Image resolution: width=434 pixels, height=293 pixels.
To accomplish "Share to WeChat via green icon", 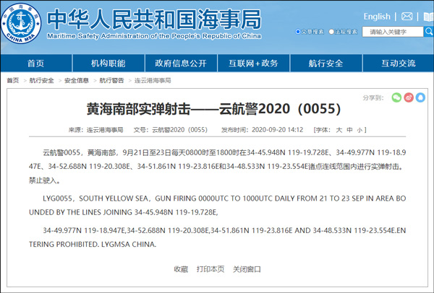I will click(x=396, y=97).
